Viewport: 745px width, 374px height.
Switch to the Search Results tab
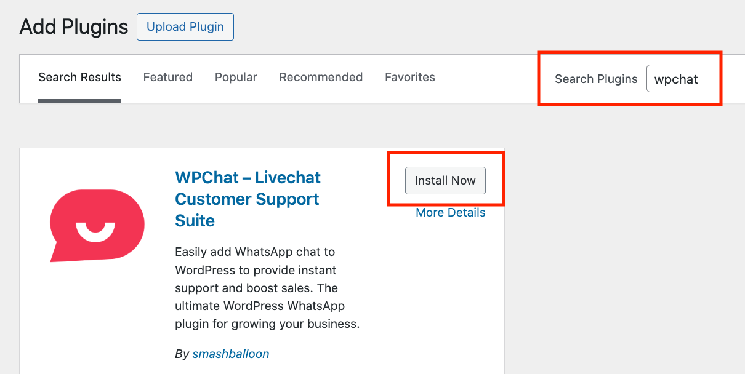pyautogui.click(x=79, y=78)
